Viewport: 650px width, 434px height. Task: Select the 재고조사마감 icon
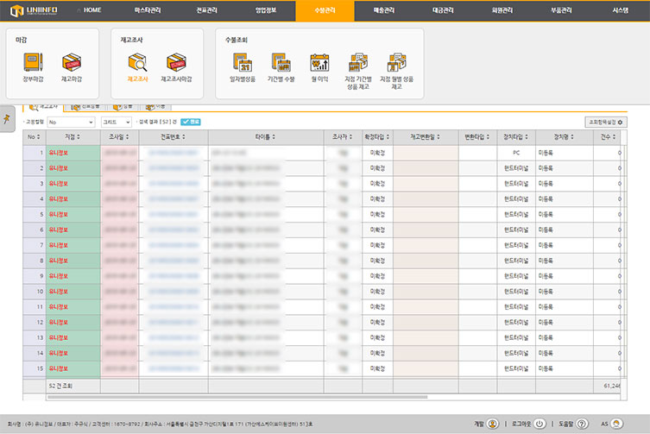(x=176, y=63)
